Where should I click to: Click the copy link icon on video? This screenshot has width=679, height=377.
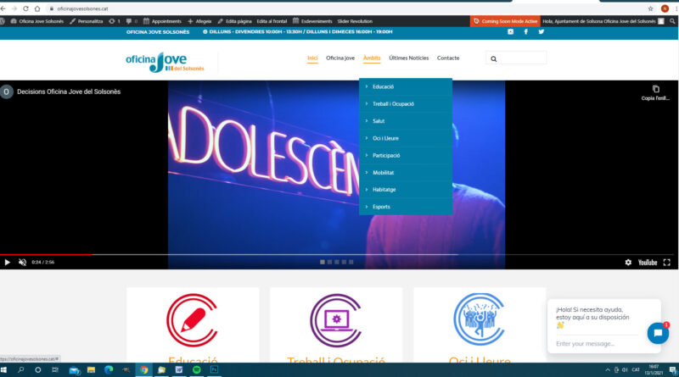(x=655, y=89)
